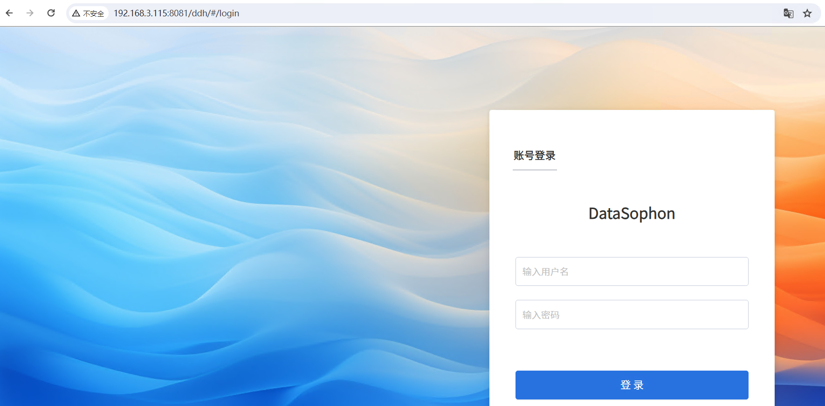Bookmark this page with the star icon
Screen dimensions: 825x406
click(807, 14)
